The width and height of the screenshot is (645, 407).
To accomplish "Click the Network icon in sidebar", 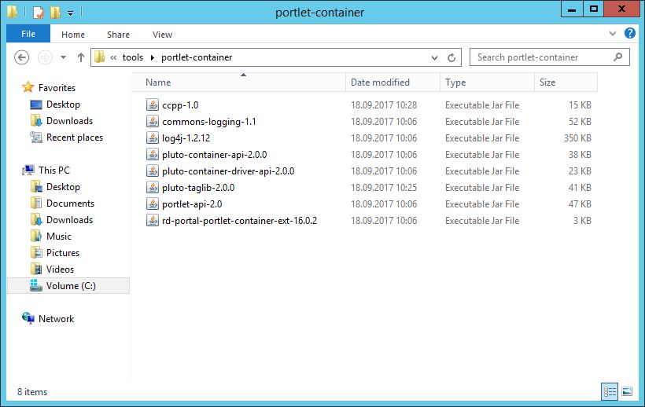I will (x=28, y=318).
